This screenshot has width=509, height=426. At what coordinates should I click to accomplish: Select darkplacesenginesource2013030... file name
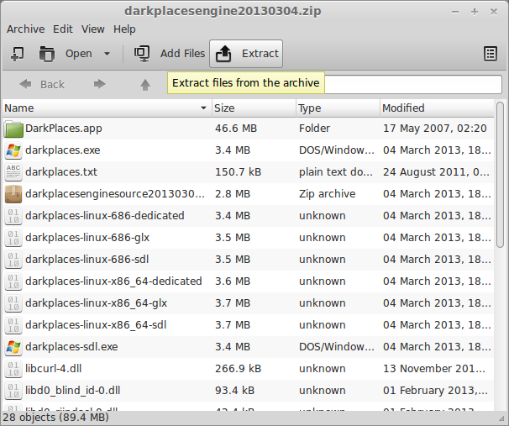(115, 194)
